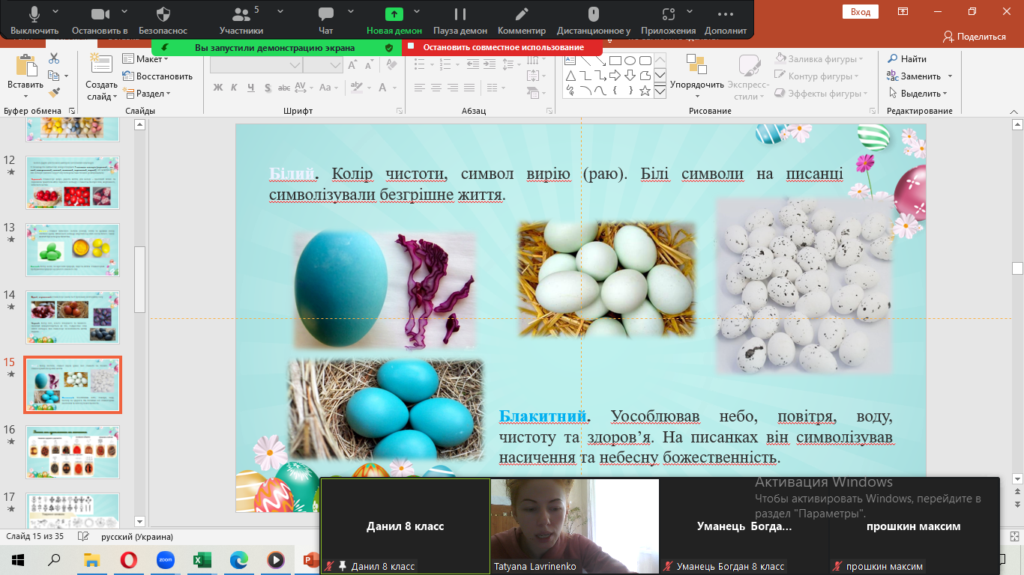Click the Найти search tool

click(x=907, y=58)
